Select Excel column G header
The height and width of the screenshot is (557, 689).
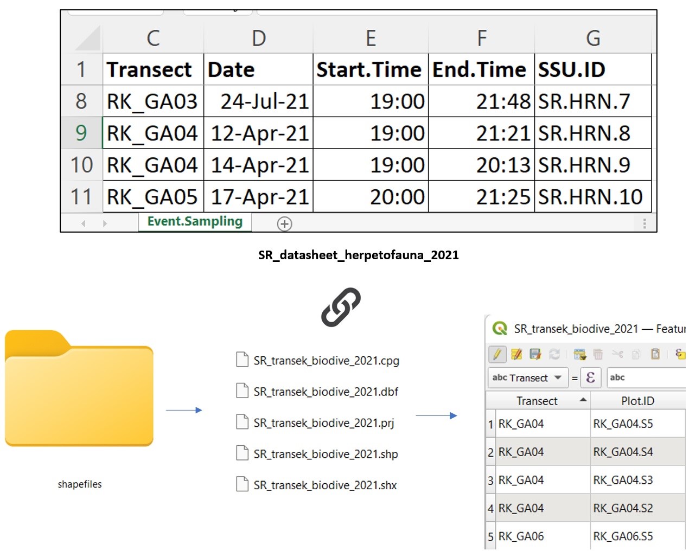tap(593, 39)
